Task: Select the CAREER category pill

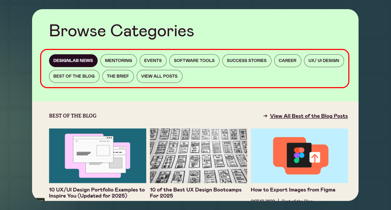Action: click(288, 61)
